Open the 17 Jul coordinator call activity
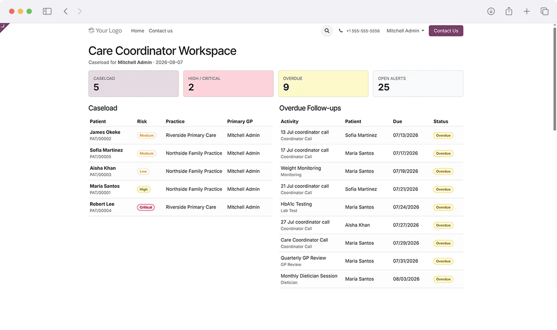 pos(305,150)
